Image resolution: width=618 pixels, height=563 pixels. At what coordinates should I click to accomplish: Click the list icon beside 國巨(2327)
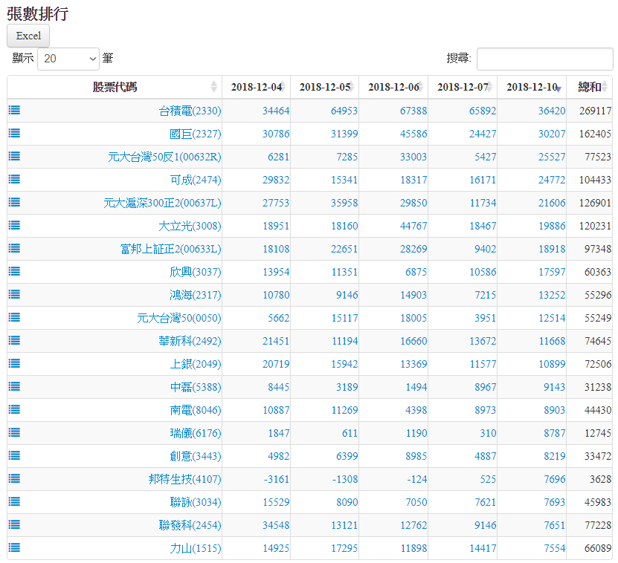point(14,133)
